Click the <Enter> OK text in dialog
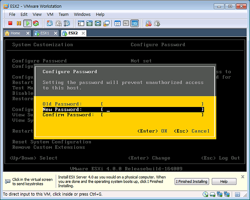 [152, 131]
